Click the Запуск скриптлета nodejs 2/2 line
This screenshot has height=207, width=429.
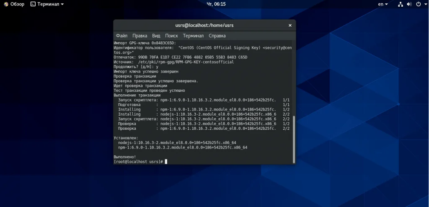pos(204,119)
